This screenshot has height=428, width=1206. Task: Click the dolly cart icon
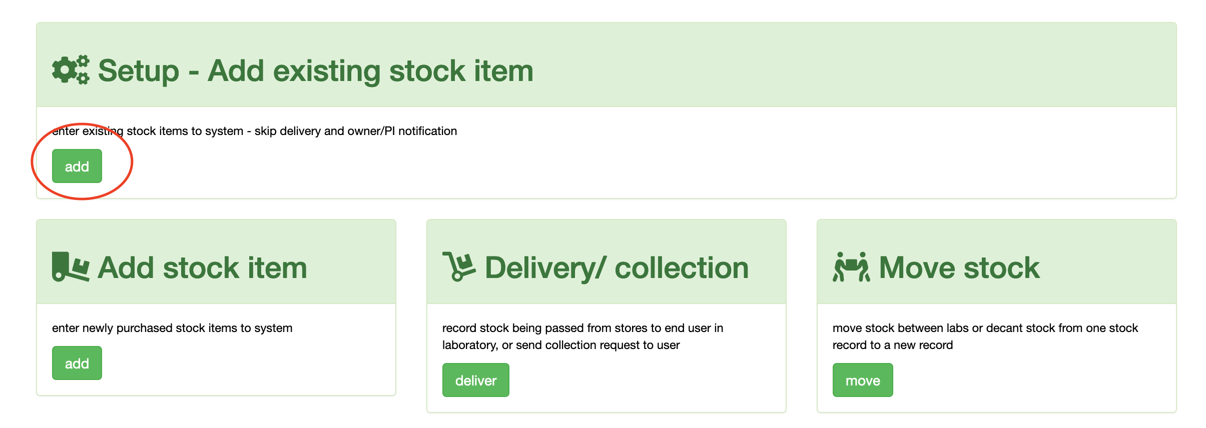(x=458, y=267)
